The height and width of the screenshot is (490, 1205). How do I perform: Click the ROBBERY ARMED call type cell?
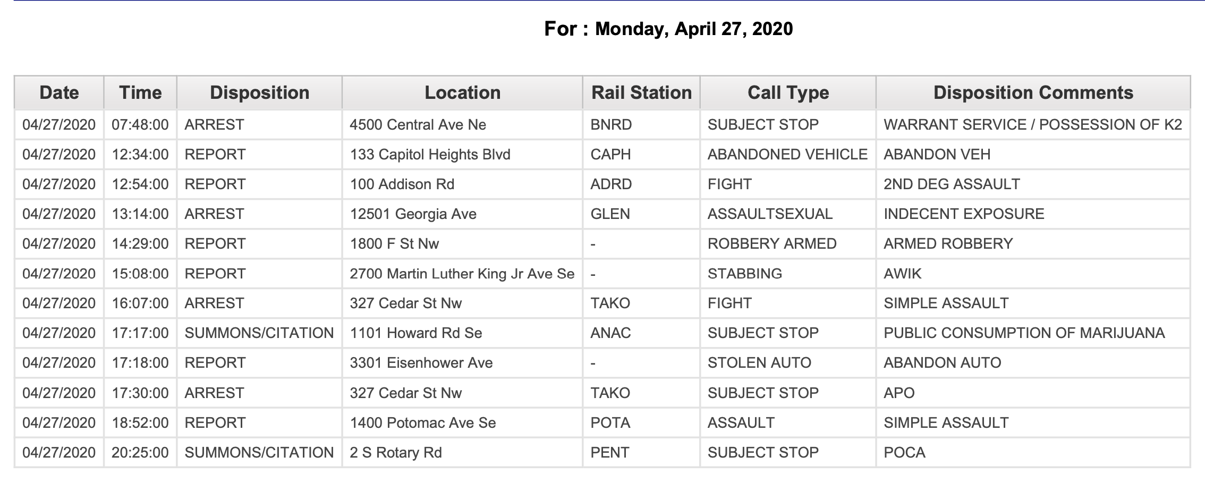788,244
